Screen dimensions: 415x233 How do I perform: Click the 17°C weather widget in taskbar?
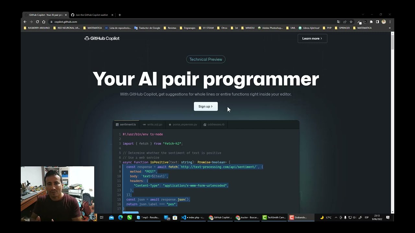[326, 217]
